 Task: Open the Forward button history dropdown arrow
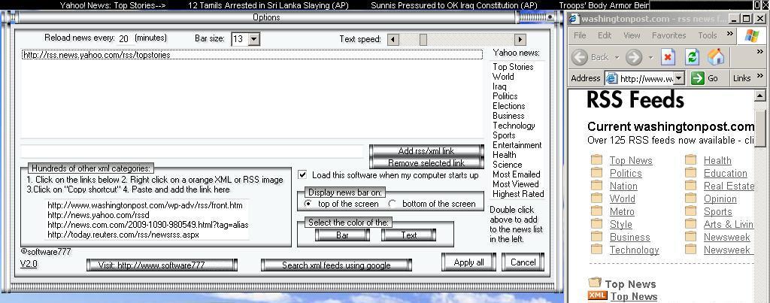(x=650, y=57)
